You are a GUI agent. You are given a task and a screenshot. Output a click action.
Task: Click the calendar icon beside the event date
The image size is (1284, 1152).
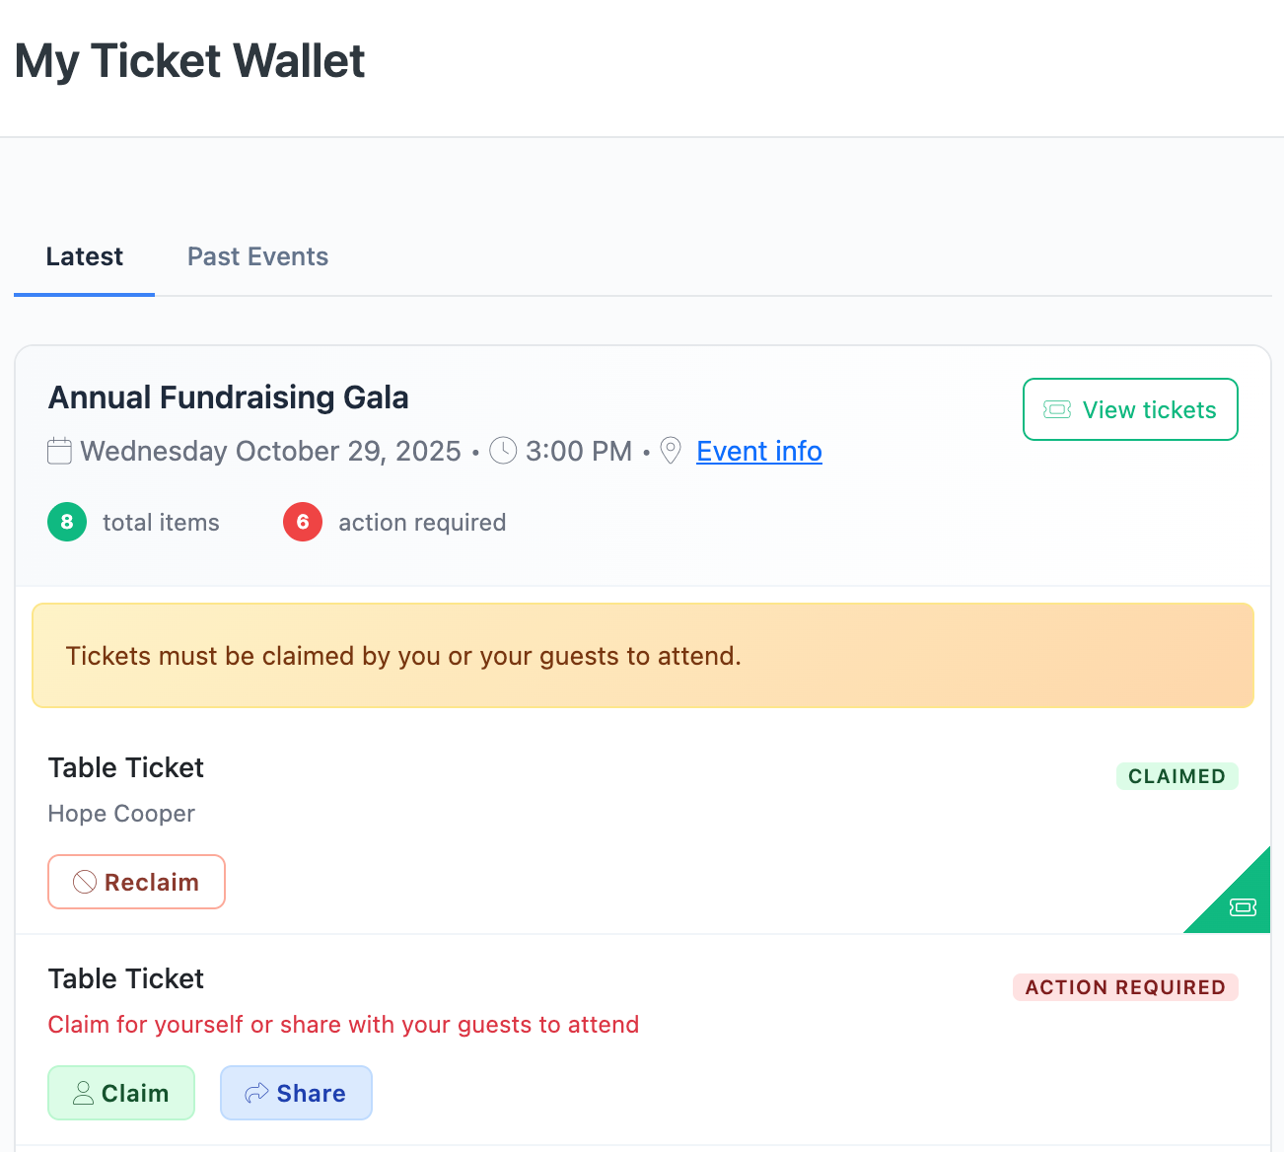pyautogui.click(x=59, y=452)
